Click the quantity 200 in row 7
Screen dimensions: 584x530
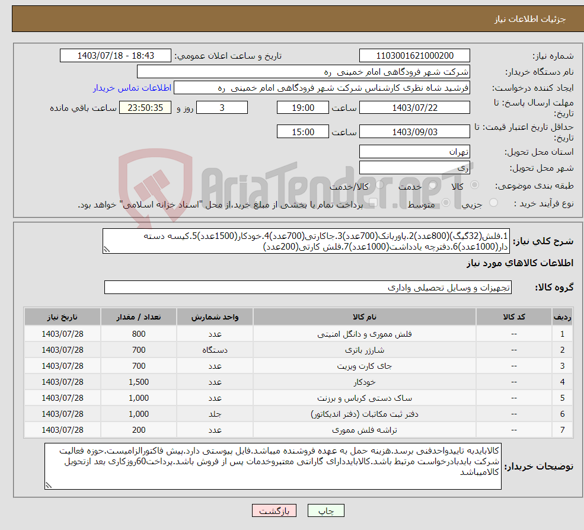(139, 430)
